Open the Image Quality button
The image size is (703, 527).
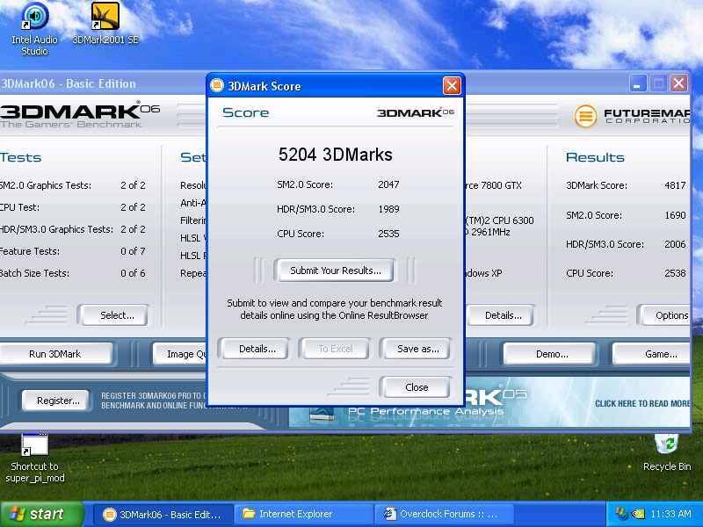tap(181, 354)
